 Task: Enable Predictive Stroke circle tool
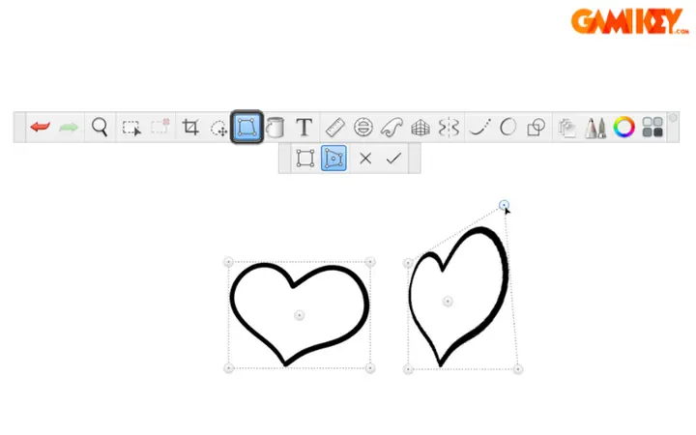click(507, 127)
